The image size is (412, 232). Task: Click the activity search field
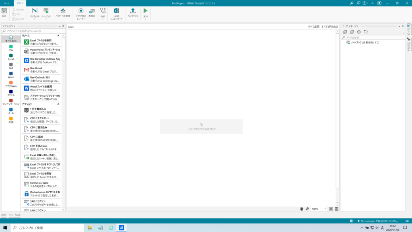[x=33, y=31]
